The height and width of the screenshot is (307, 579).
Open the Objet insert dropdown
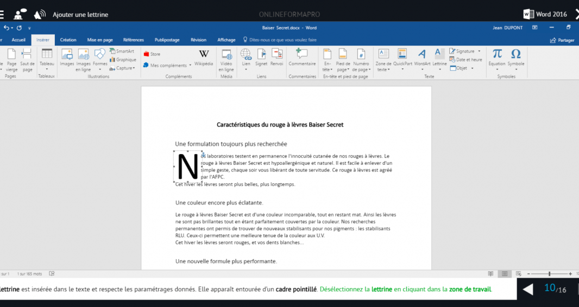pyautogui.click(x=462, y=68)
